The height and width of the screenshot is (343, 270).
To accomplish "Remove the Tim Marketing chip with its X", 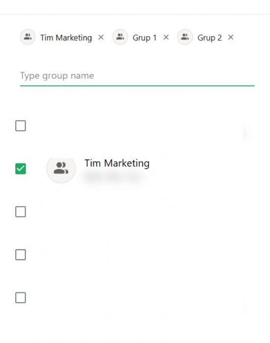I will pos(101,37).
